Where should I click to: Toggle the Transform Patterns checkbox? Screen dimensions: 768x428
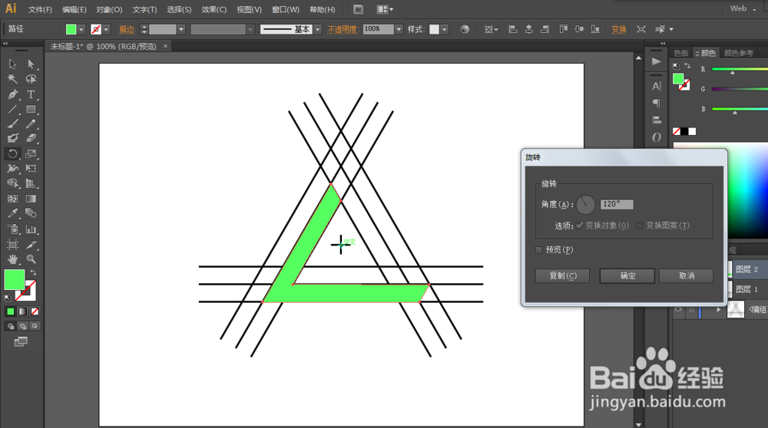pos(639,226)
